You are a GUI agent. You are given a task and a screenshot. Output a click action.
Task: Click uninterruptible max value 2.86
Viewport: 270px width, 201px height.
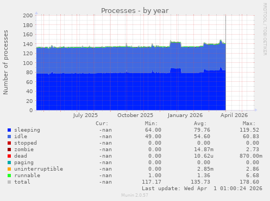point(253,169)
